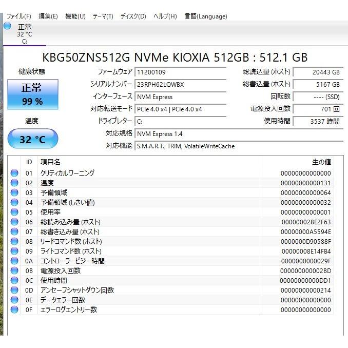Click status icon of row 09 ライトコマンド数

[x=14, y=251]
